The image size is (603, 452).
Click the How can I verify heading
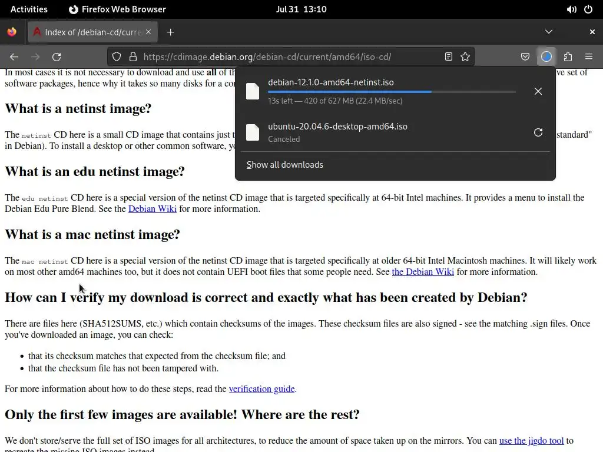click(266, 297)
